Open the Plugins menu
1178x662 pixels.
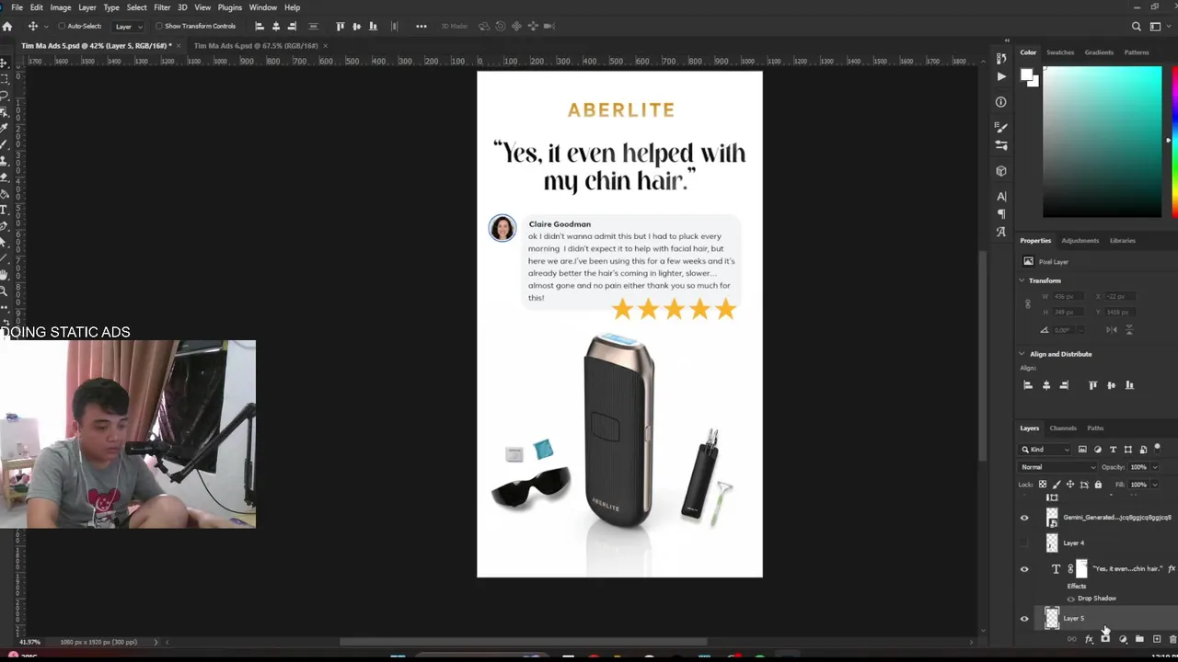229,7
